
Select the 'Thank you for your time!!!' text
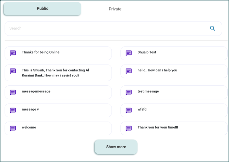pyautogui.click(x=158, y=127)
